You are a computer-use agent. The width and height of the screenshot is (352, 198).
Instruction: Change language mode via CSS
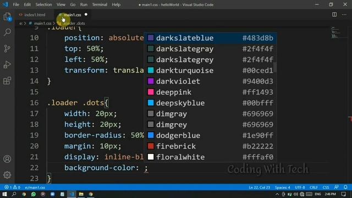[x=326, y=187]
